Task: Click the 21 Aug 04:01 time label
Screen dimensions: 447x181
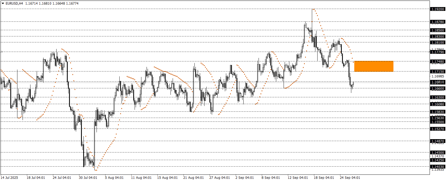Action: coord(193,178)
